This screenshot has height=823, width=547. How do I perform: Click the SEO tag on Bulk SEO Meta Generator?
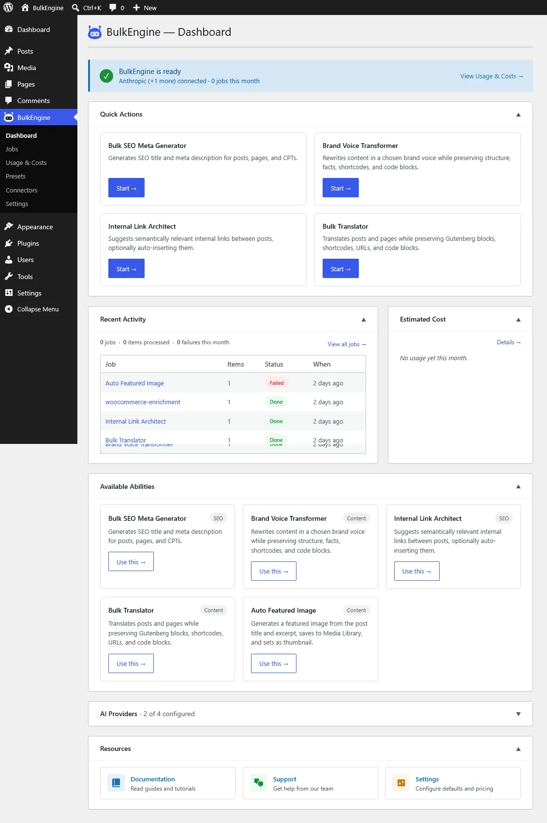coord(218,518)
